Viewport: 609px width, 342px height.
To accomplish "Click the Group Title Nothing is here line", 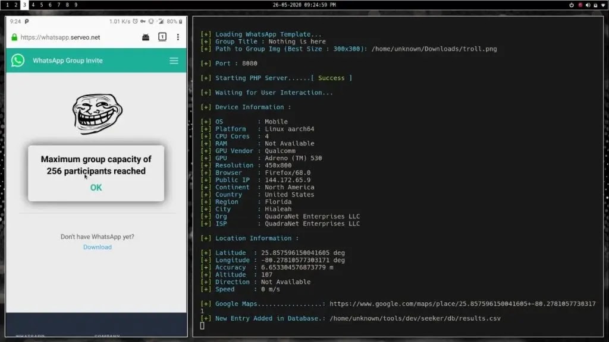I will pyautogui.click(x=263, y=42).
